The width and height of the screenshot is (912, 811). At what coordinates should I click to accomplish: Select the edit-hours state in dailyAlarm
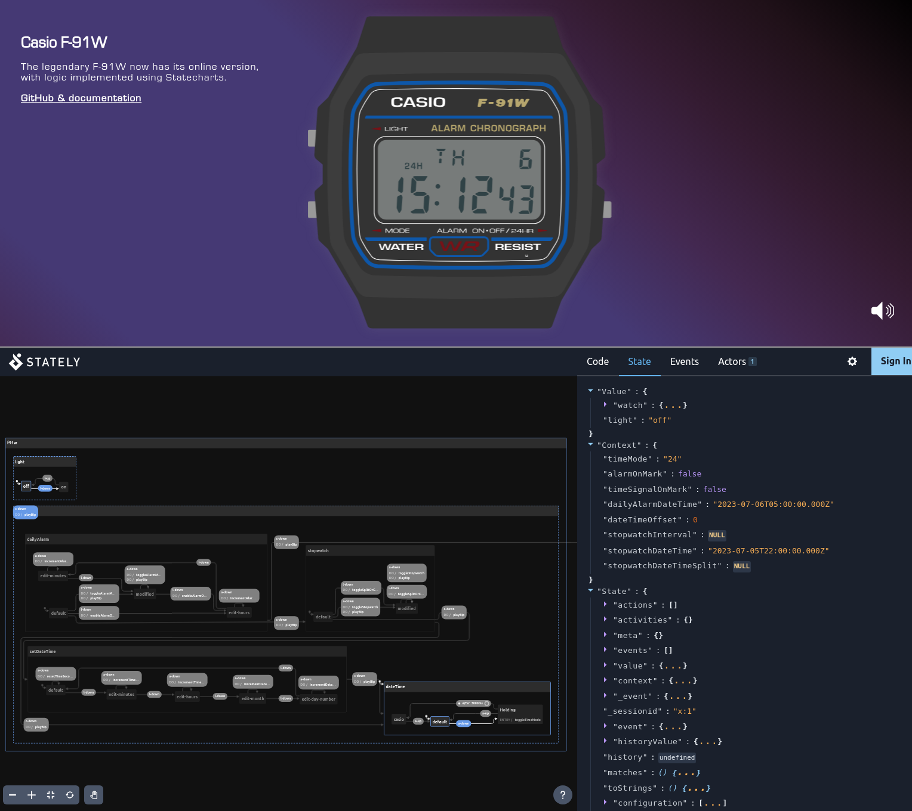[239, 612]
